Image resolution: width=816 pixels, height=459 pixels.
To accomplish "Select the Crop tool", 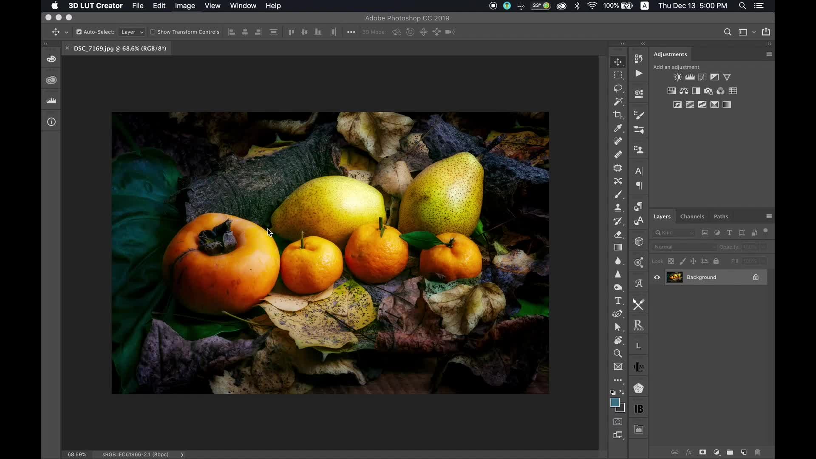I will pos(618,115).
